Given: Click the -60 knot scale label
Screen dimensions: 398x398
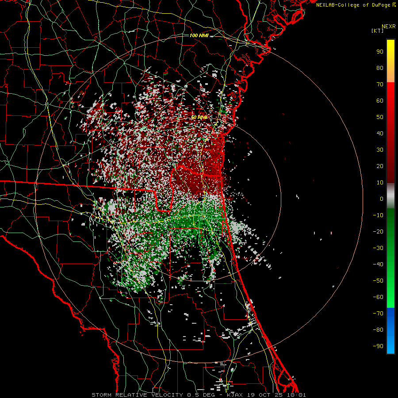Looking at the screenshot, I should coord(378,297).
